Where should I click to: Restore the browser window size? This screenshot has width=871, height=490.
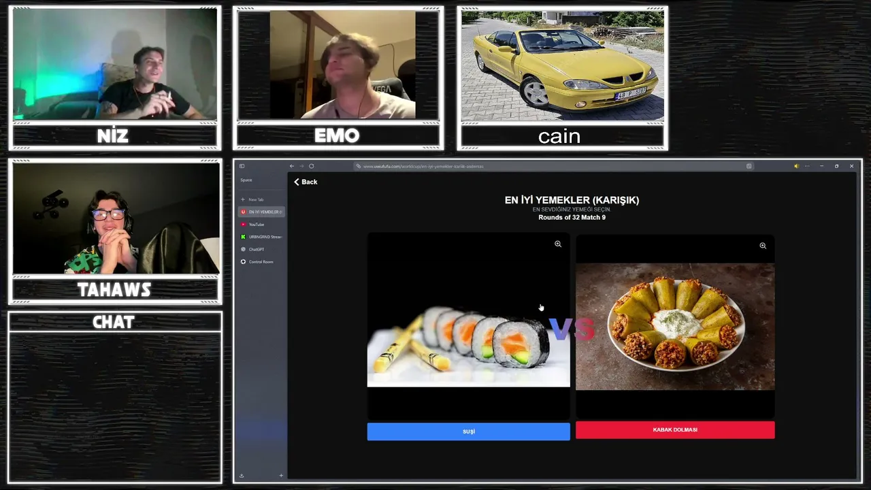click(x=836, y=166)
